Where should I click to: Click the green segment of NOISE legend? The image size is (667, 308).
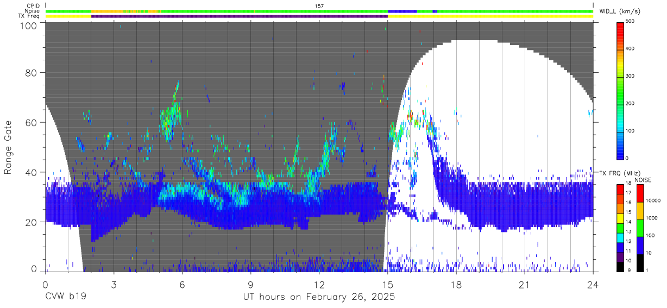pyautogui.click(x=640, y=228)
